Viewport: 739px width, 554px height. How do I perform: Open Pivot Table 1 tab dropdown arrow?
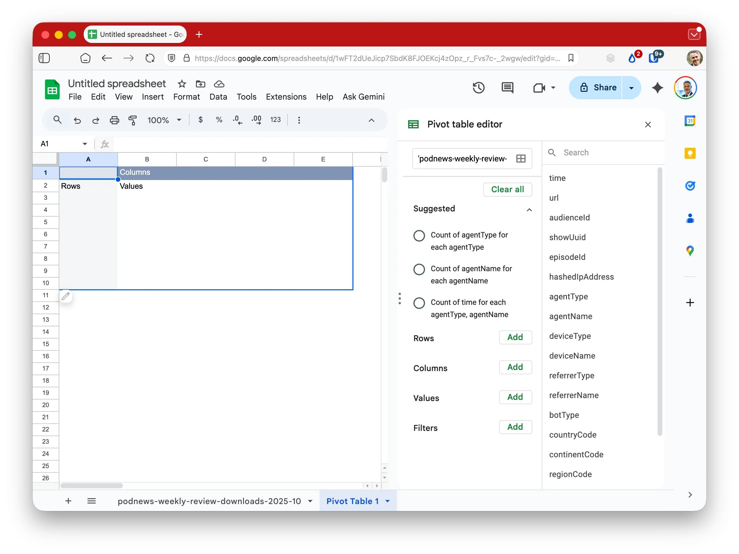pyautogui.click(x=388, y=501)
